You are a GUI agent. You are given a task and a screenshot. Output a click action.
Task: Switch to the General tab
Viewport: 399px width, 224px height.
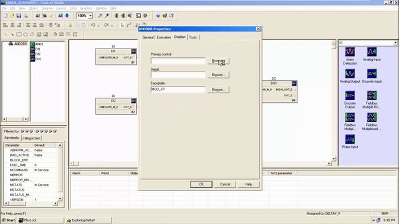(148, 37)
